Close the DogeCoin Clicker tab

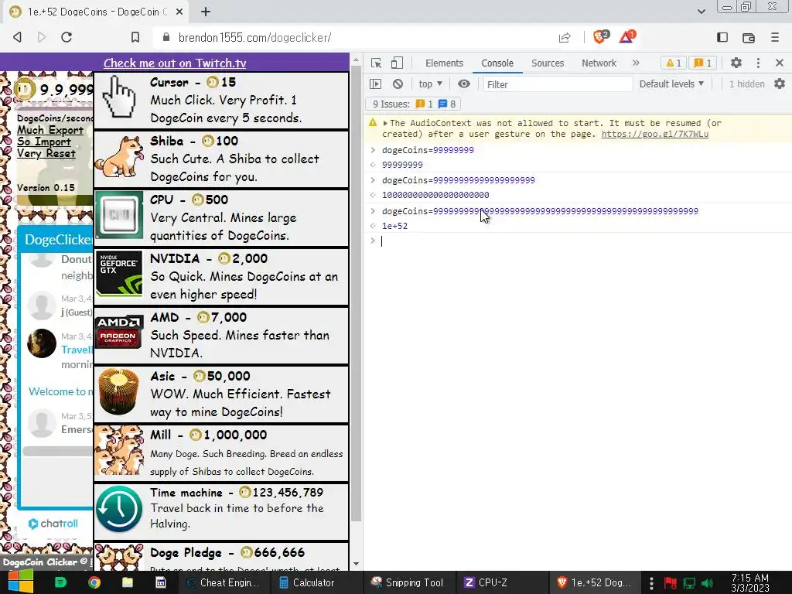(x=179, y=12)
